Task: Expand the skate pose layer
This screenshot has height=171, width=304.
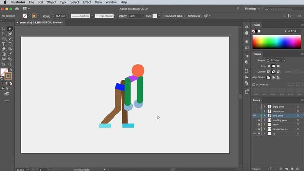Action: tap(264, 111)
